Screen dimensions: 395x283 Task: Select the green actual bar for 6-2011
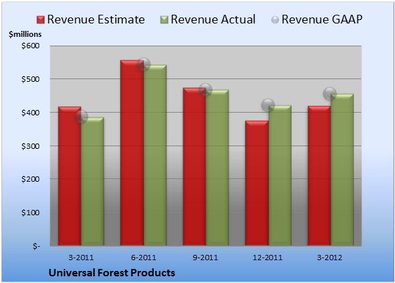[155, 155]
